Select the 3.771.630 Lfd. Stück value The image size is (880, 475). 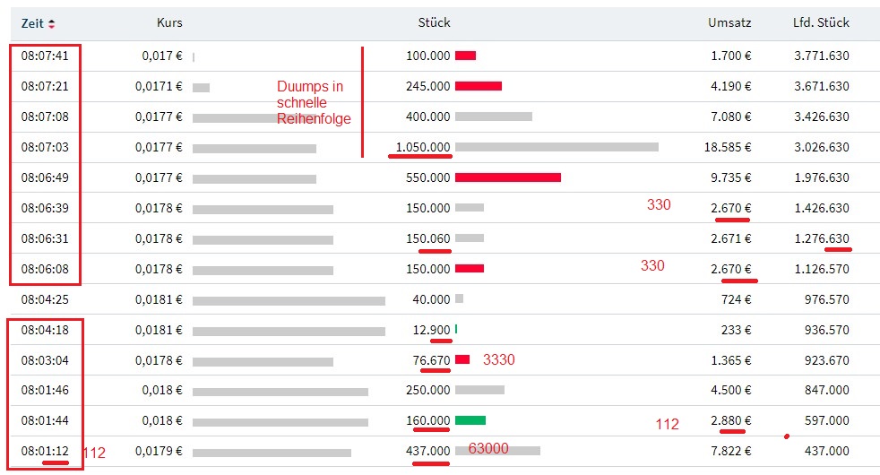[x=821, y=56]
